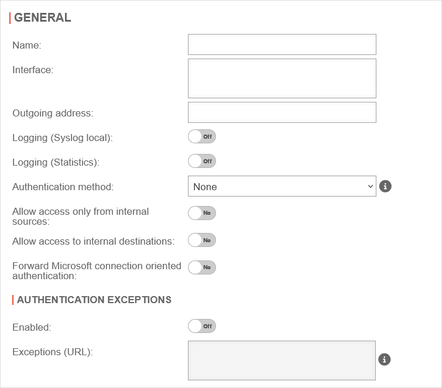Image resolution: width=442 pixels, height=388 pixels.
Task: Click the info icon beside Exceptions (URL)
Action: (385, 359)
